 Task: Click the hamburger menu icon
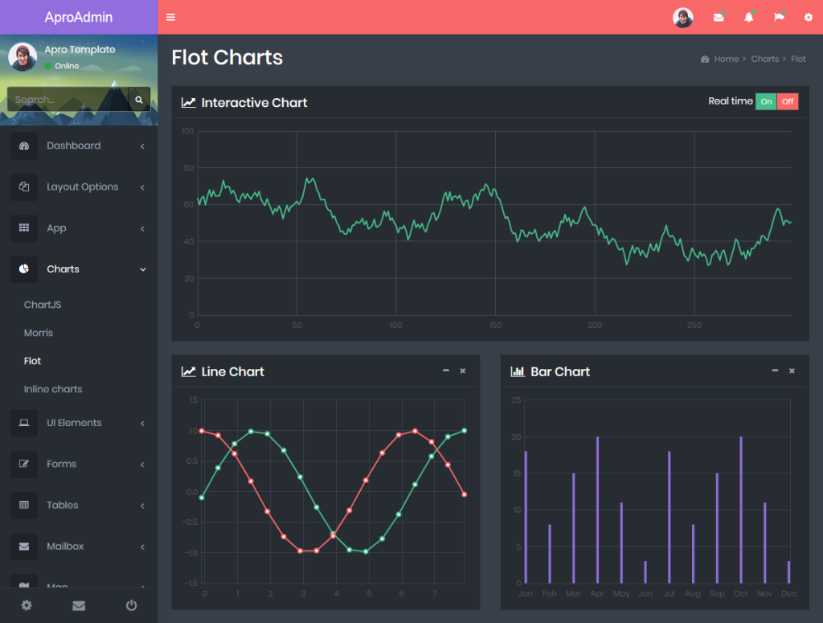(170, 18)
